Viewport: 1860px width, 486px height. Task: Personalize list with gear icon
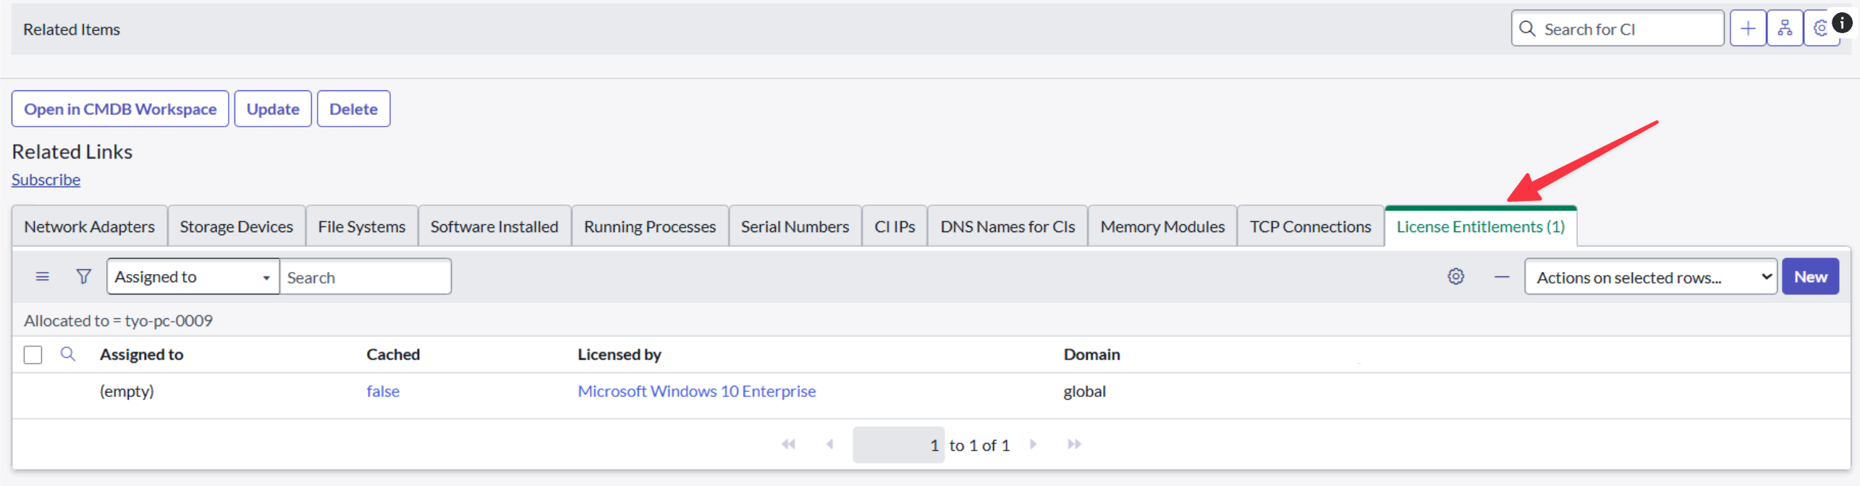[1456, 277]
